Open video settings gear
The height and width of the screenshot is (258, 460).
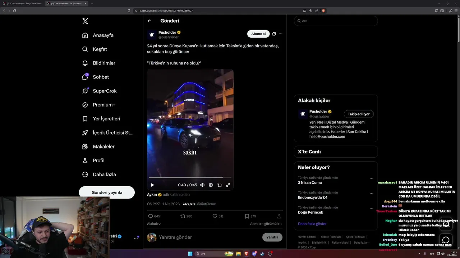coord(211,185)
